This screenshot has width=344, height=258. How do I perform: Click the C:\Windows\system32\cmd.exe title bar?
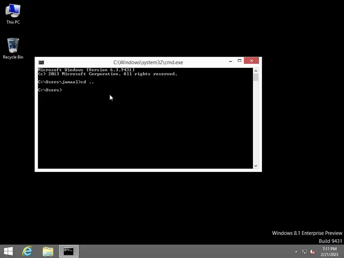coord(148,62)
